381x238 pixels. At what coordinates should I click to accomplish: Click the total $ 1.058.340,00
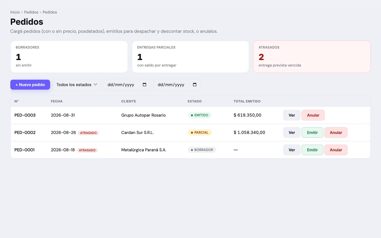(249, 132)
